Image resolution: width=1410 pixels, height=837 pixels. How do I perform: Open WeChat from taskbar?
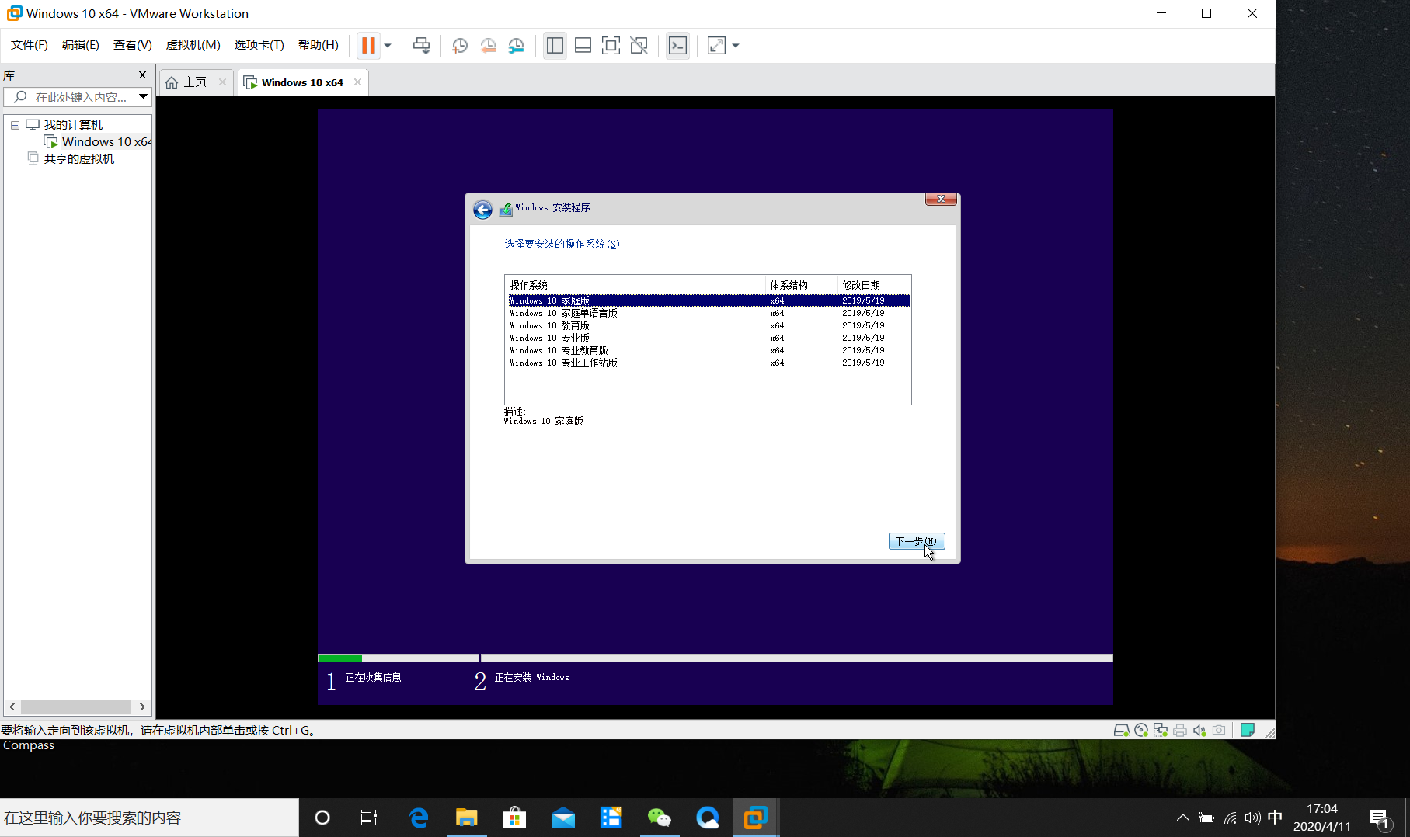click(659, 818)
